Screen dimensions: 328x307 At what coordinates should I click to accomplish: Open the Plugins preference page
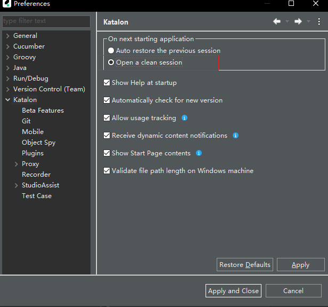[x=33, y=153]
